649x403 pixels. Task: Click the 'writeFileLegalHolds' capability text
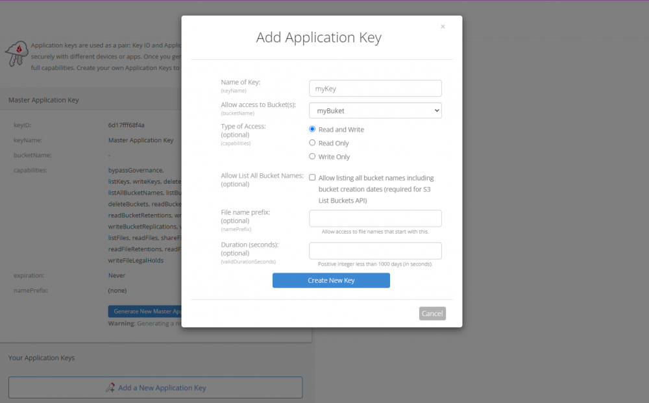136,261
